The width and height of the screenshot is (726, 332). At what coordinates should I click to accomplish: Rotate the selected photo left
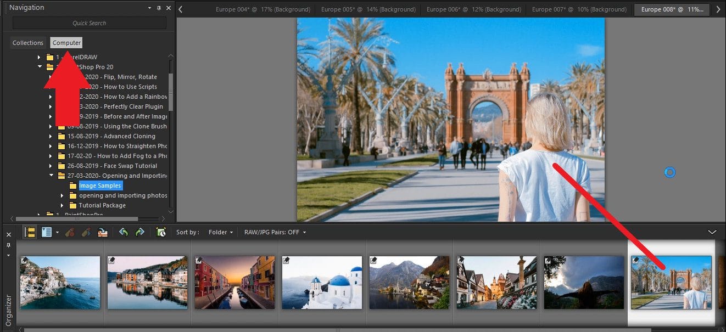pos(70,232)
